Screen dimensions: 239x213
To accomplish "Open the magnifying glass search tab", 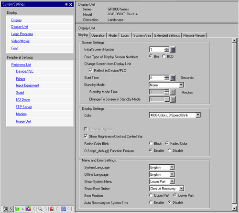I will tap(40, 209).
